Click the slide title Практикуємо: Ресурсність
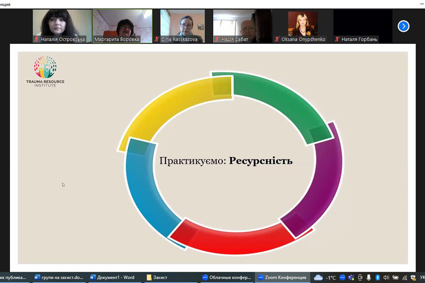Screen dimensions: 425x283 pos(226,160)
